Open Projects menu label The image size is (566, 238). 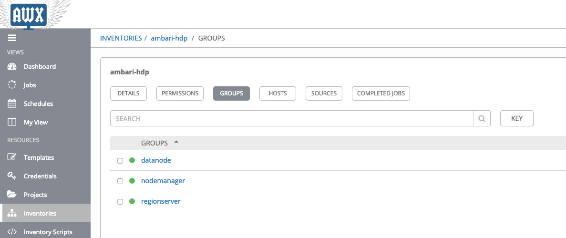pyautogui.click(x=35, y=195)
